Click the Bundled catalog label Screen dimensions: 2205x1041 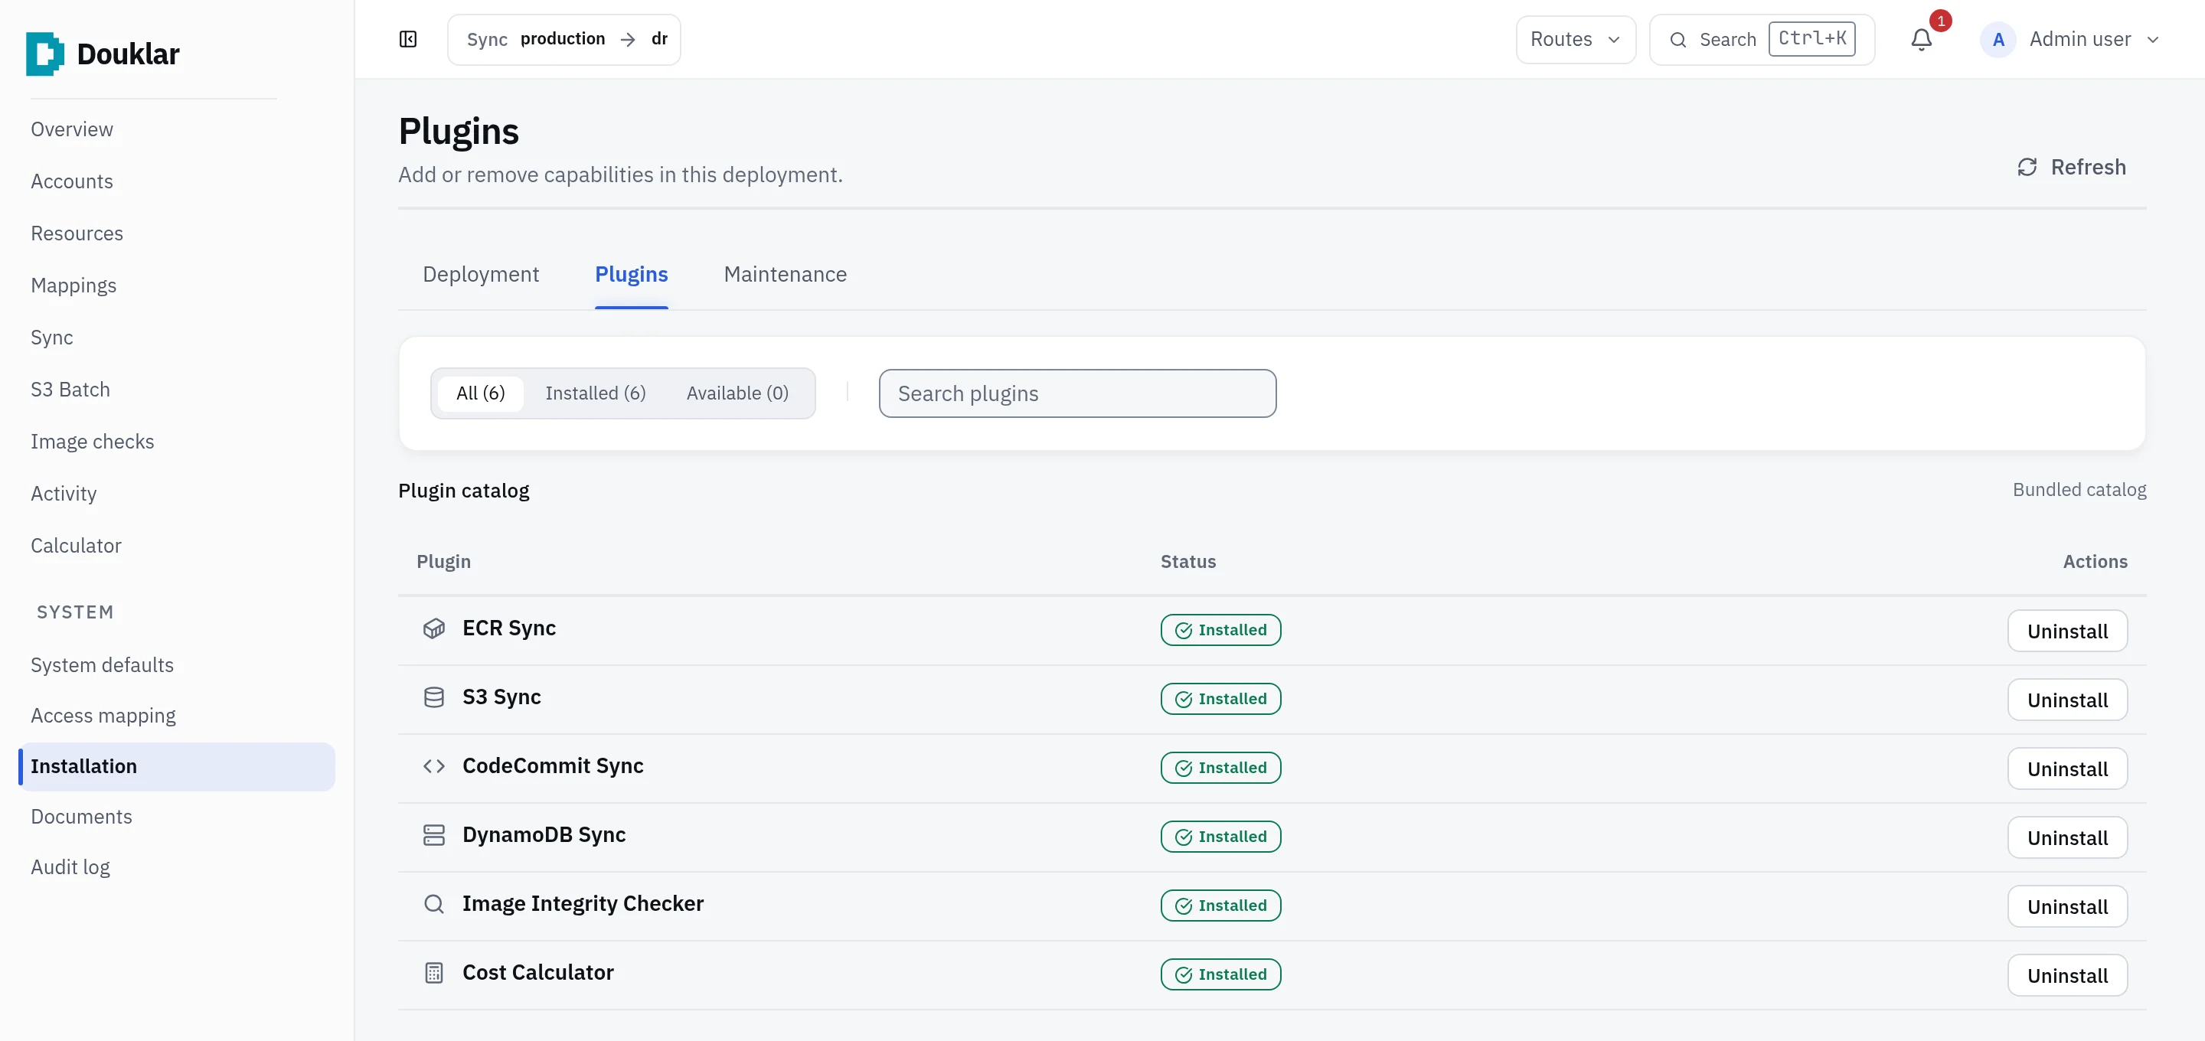[2079, 490]
